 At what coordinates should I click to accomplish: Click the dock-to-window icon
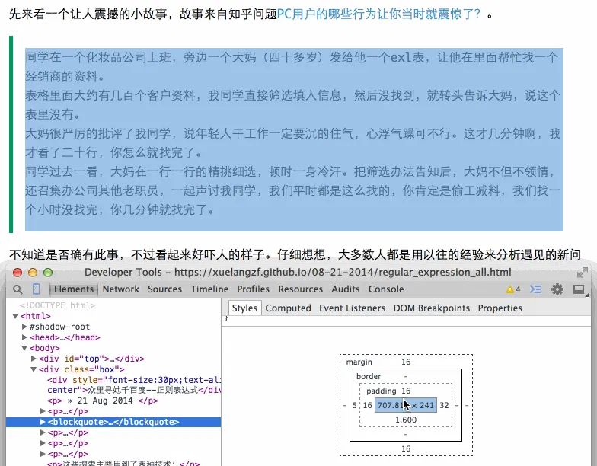coord(579,289)
